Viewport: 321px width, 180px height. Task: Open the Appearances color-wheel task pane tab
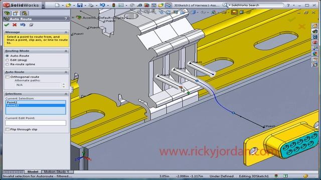pyautogui.click(x=315, y=53)
